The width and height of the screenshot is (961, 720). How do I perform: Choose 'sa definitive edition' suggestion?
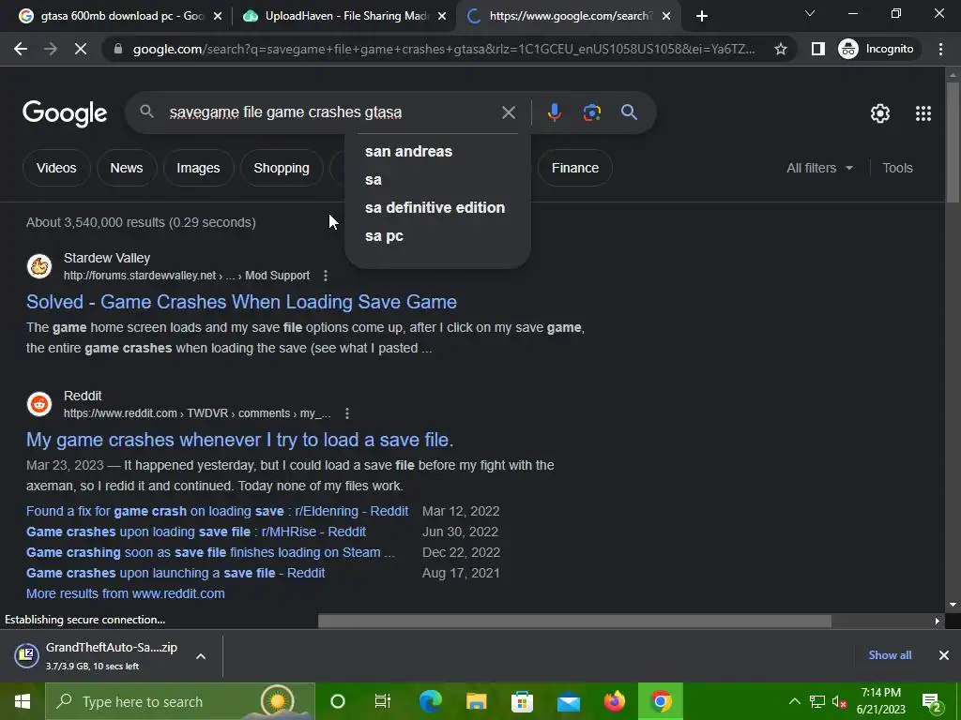(x=437, y=207)
